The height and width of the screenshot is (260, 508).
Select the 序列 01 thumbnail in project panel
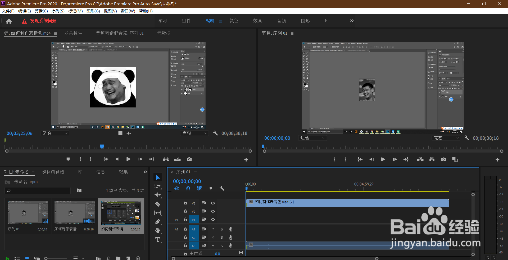point(28,212)
